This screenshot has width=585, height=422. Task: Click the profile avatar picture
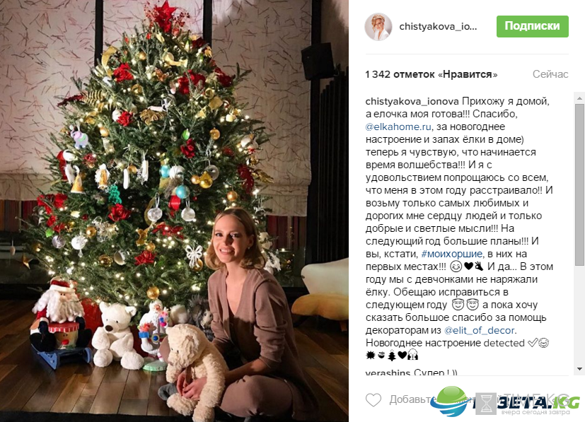point(378,27)
